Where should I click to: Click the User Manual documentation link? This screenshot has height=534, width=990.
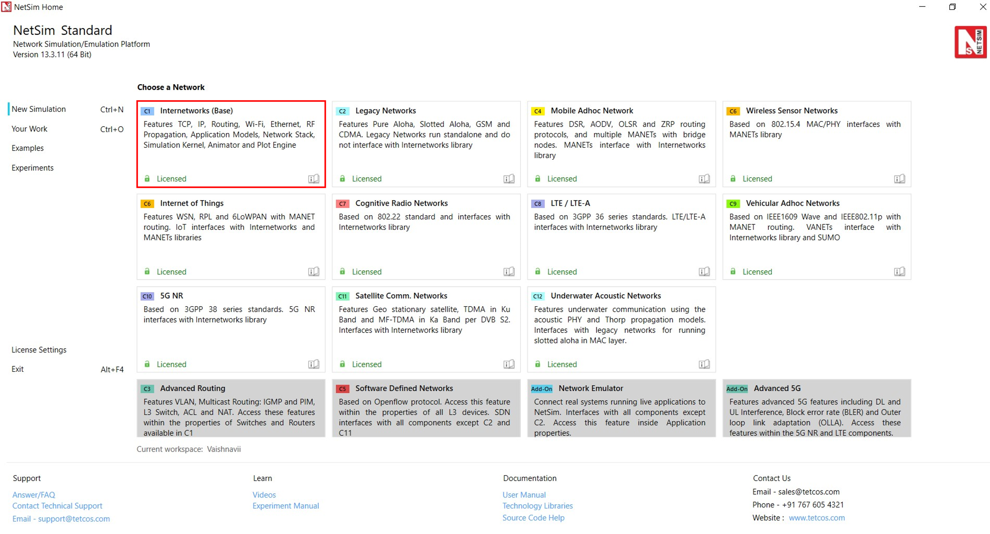coord(524,495)
